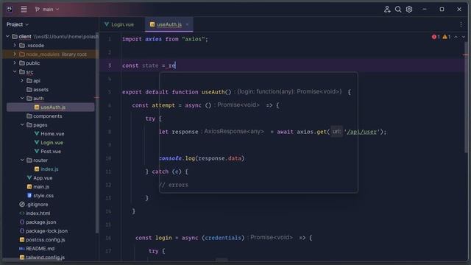Open Post.vue in the project tree
This screenshot has width=471, height=265.
pyautogui.click(x=47, y=152)
